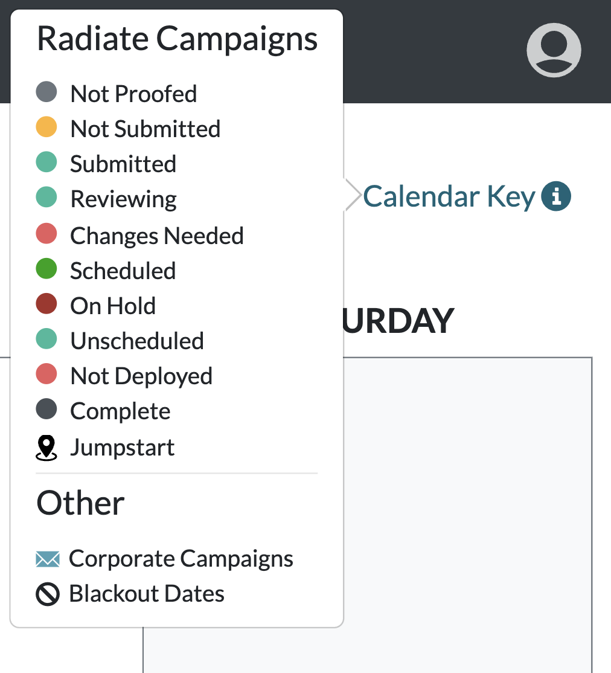
Task: Click the Calendar Key link
Action: (449, 196)
